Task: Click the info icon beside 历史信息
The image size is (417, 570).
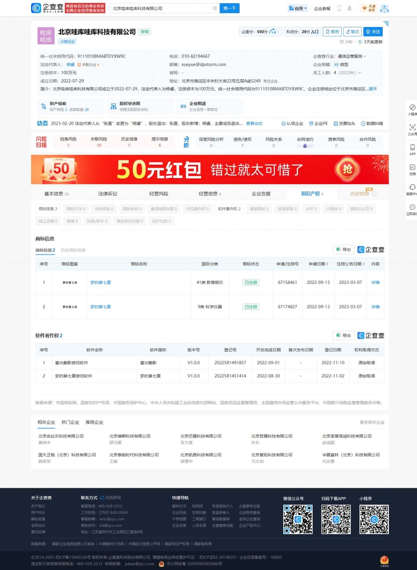Action: 374,194
